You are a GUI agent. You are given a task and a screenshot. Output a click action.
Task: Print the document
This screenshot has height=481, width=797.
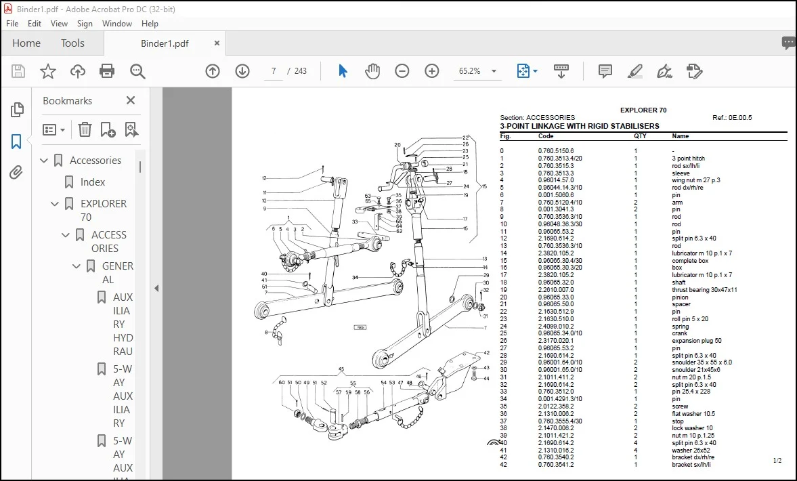(x=107, y=71)
